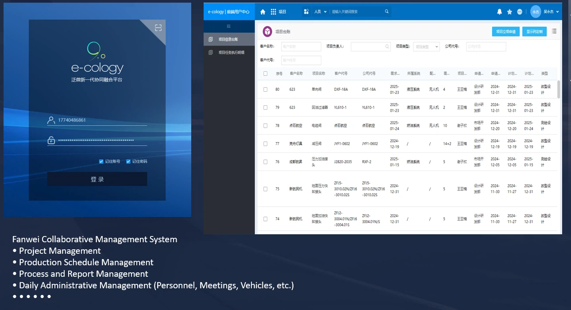Select 项目任务执行明细 in sidebar
The image size is (571, 310).
[x=229, y=52]
